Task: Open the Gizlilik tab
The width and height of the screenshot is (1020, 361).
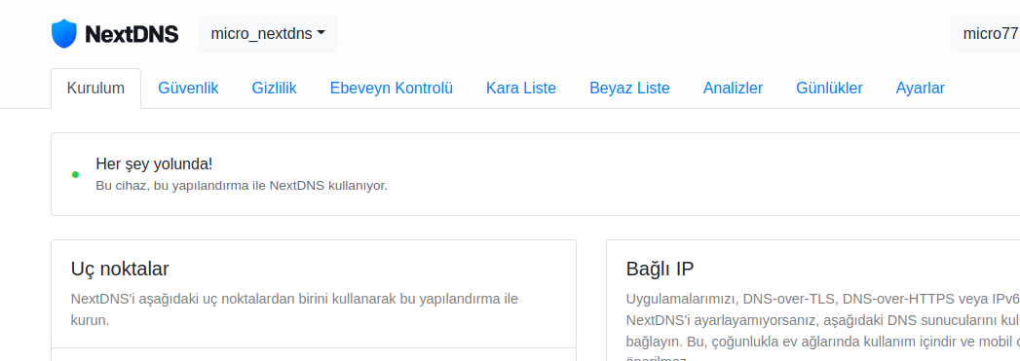Action: [x=274, y=89]
